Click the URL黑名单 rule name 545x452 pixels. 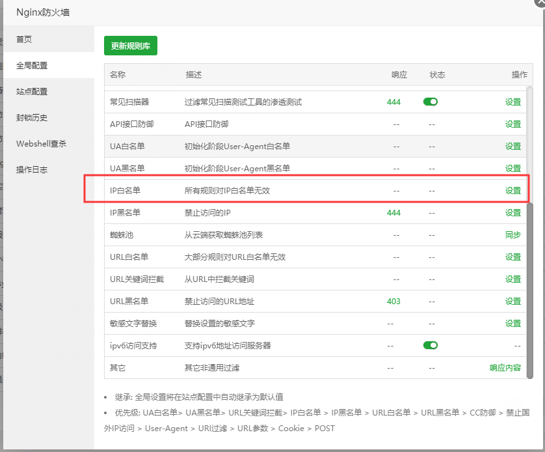click(129, 302)
